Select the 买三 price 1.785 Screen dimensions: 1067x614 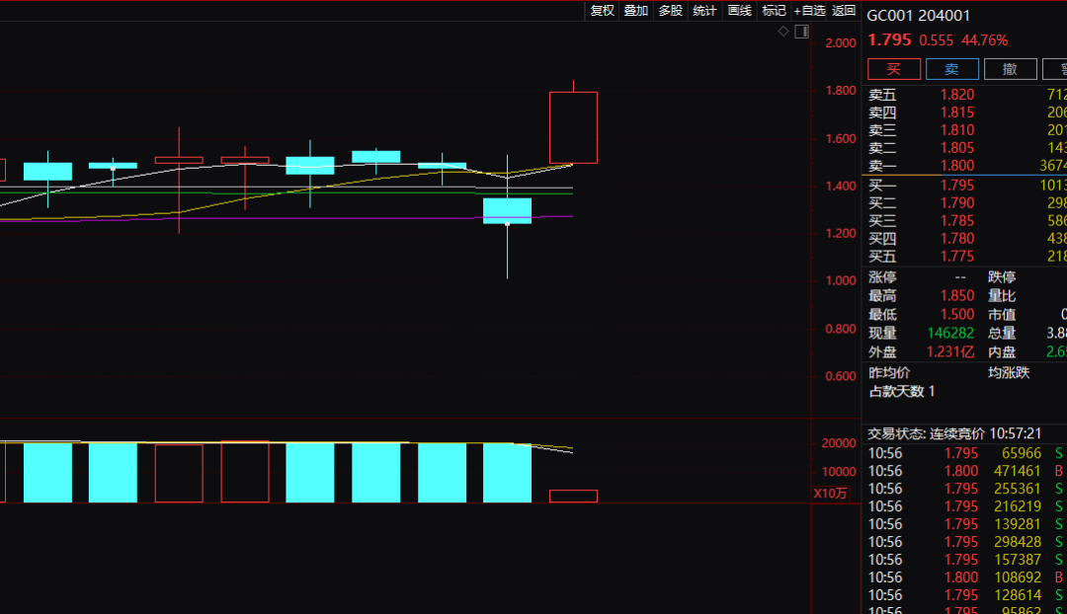[x=956, y=220]
